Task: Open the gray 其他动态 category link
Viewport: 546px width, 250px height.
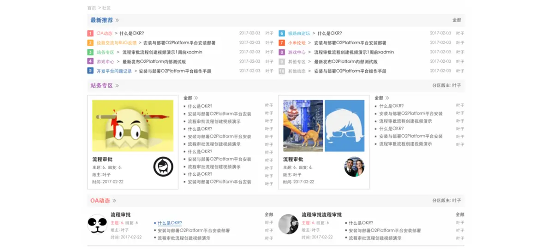Action: pos(297,71)
